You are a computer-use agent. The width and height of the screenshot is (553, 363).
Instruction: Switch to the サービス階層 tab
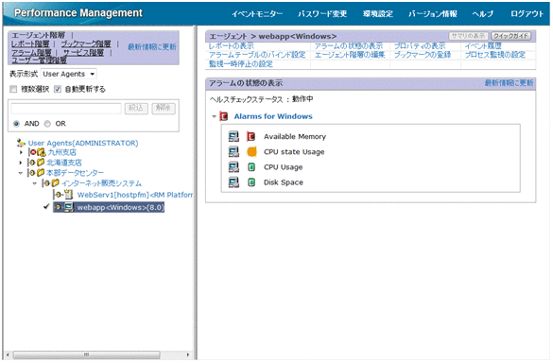point(83,53)
